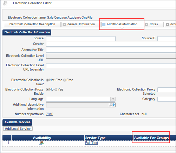176x153 pixels.
Task: Click the blue arrow icon beside descriptive information
Action: (x=114, y=105)
